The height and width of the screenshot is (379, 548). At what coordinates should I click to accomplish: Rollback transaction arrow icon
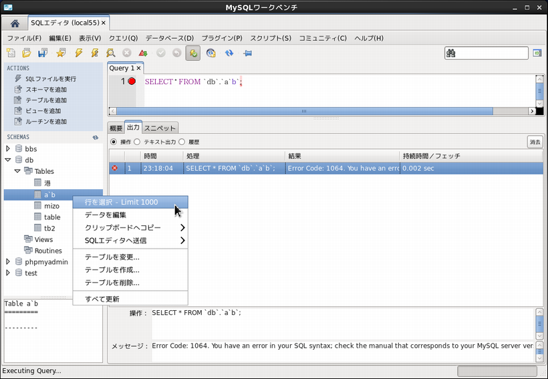tap(177, 53)
